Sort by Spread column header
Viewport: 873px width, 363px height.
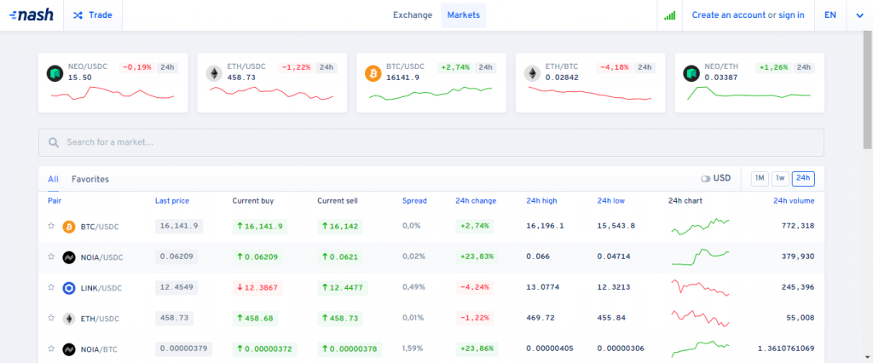coord(414,201)
